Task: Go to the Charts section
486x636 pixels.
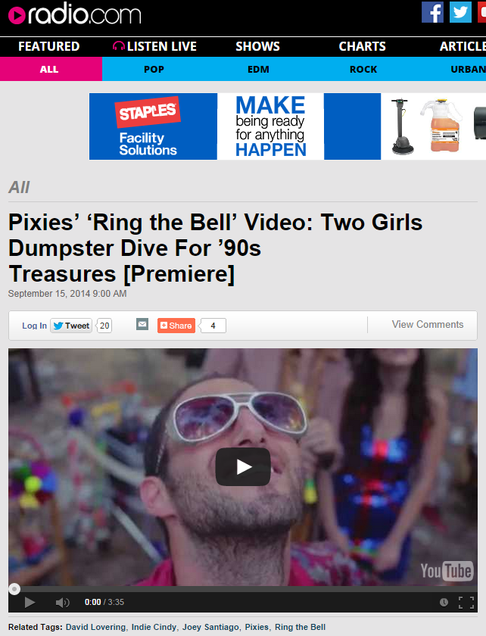Action: pyautogui.click(x=363, y=46)
